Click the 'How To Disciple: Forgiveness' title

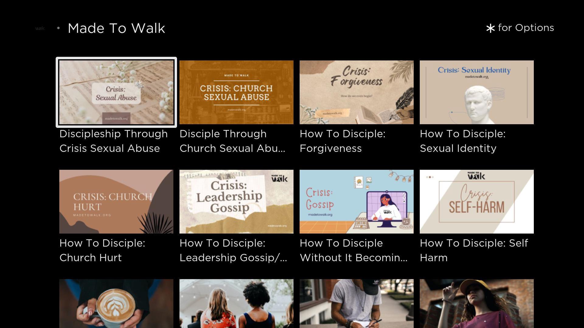(342, 141)
